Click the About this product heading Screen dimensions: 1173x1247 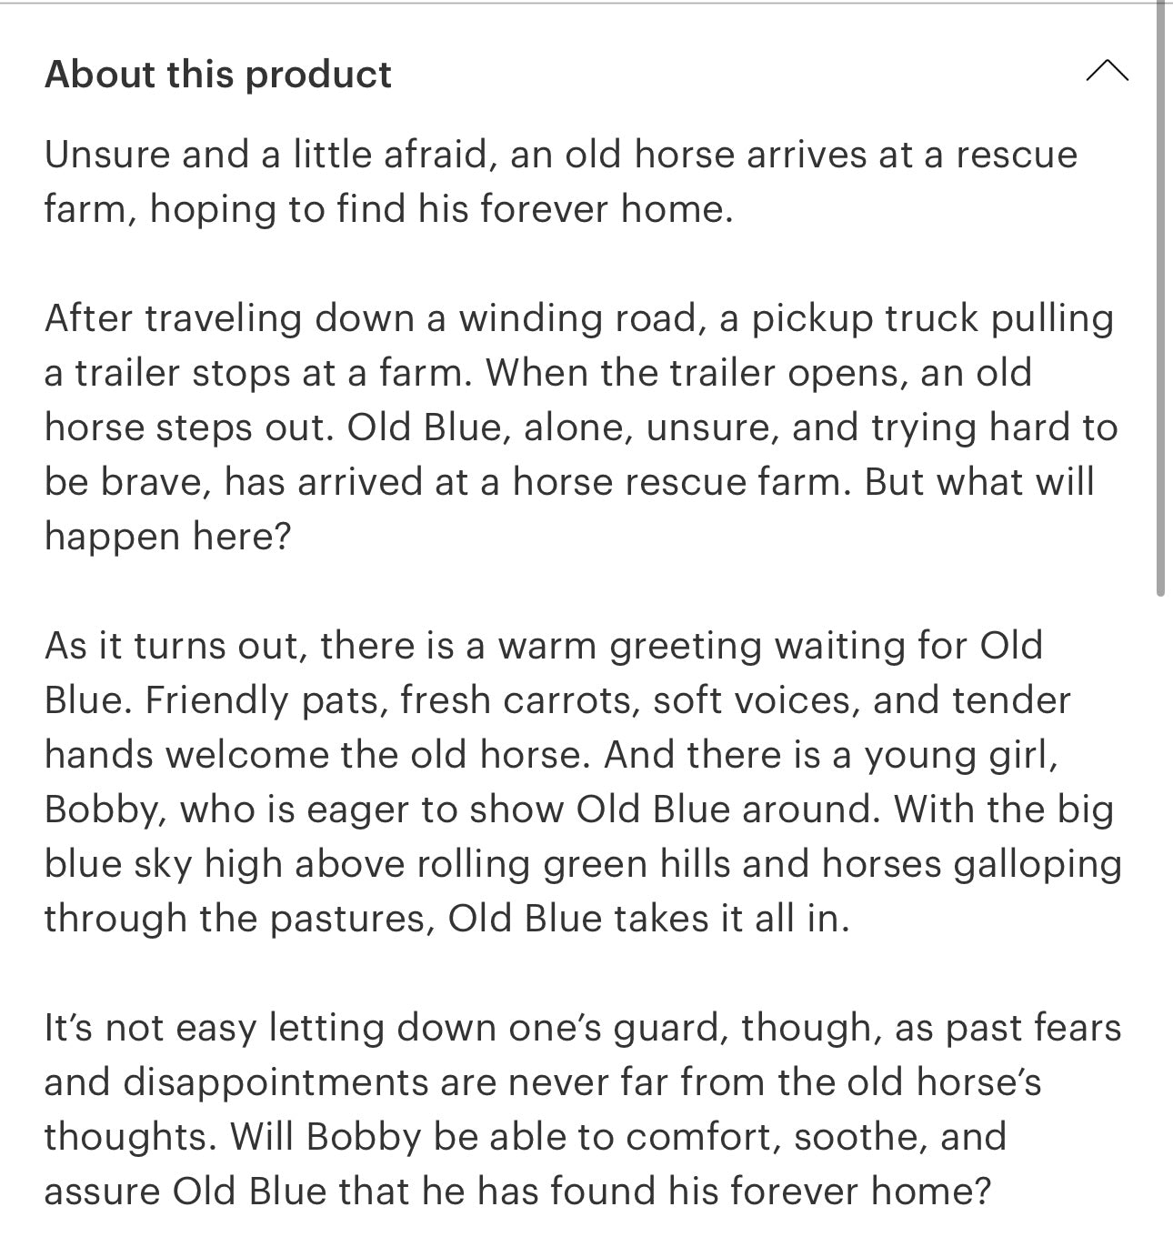(218, 74)
